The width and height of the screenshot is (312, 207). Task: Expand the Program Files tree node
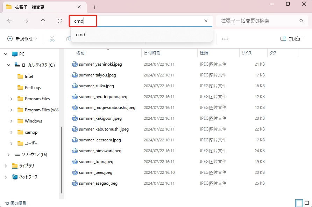[11, 98]
